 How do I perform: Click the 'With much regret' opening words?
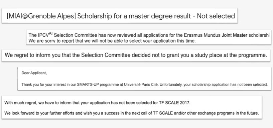(x=20, y=103)
